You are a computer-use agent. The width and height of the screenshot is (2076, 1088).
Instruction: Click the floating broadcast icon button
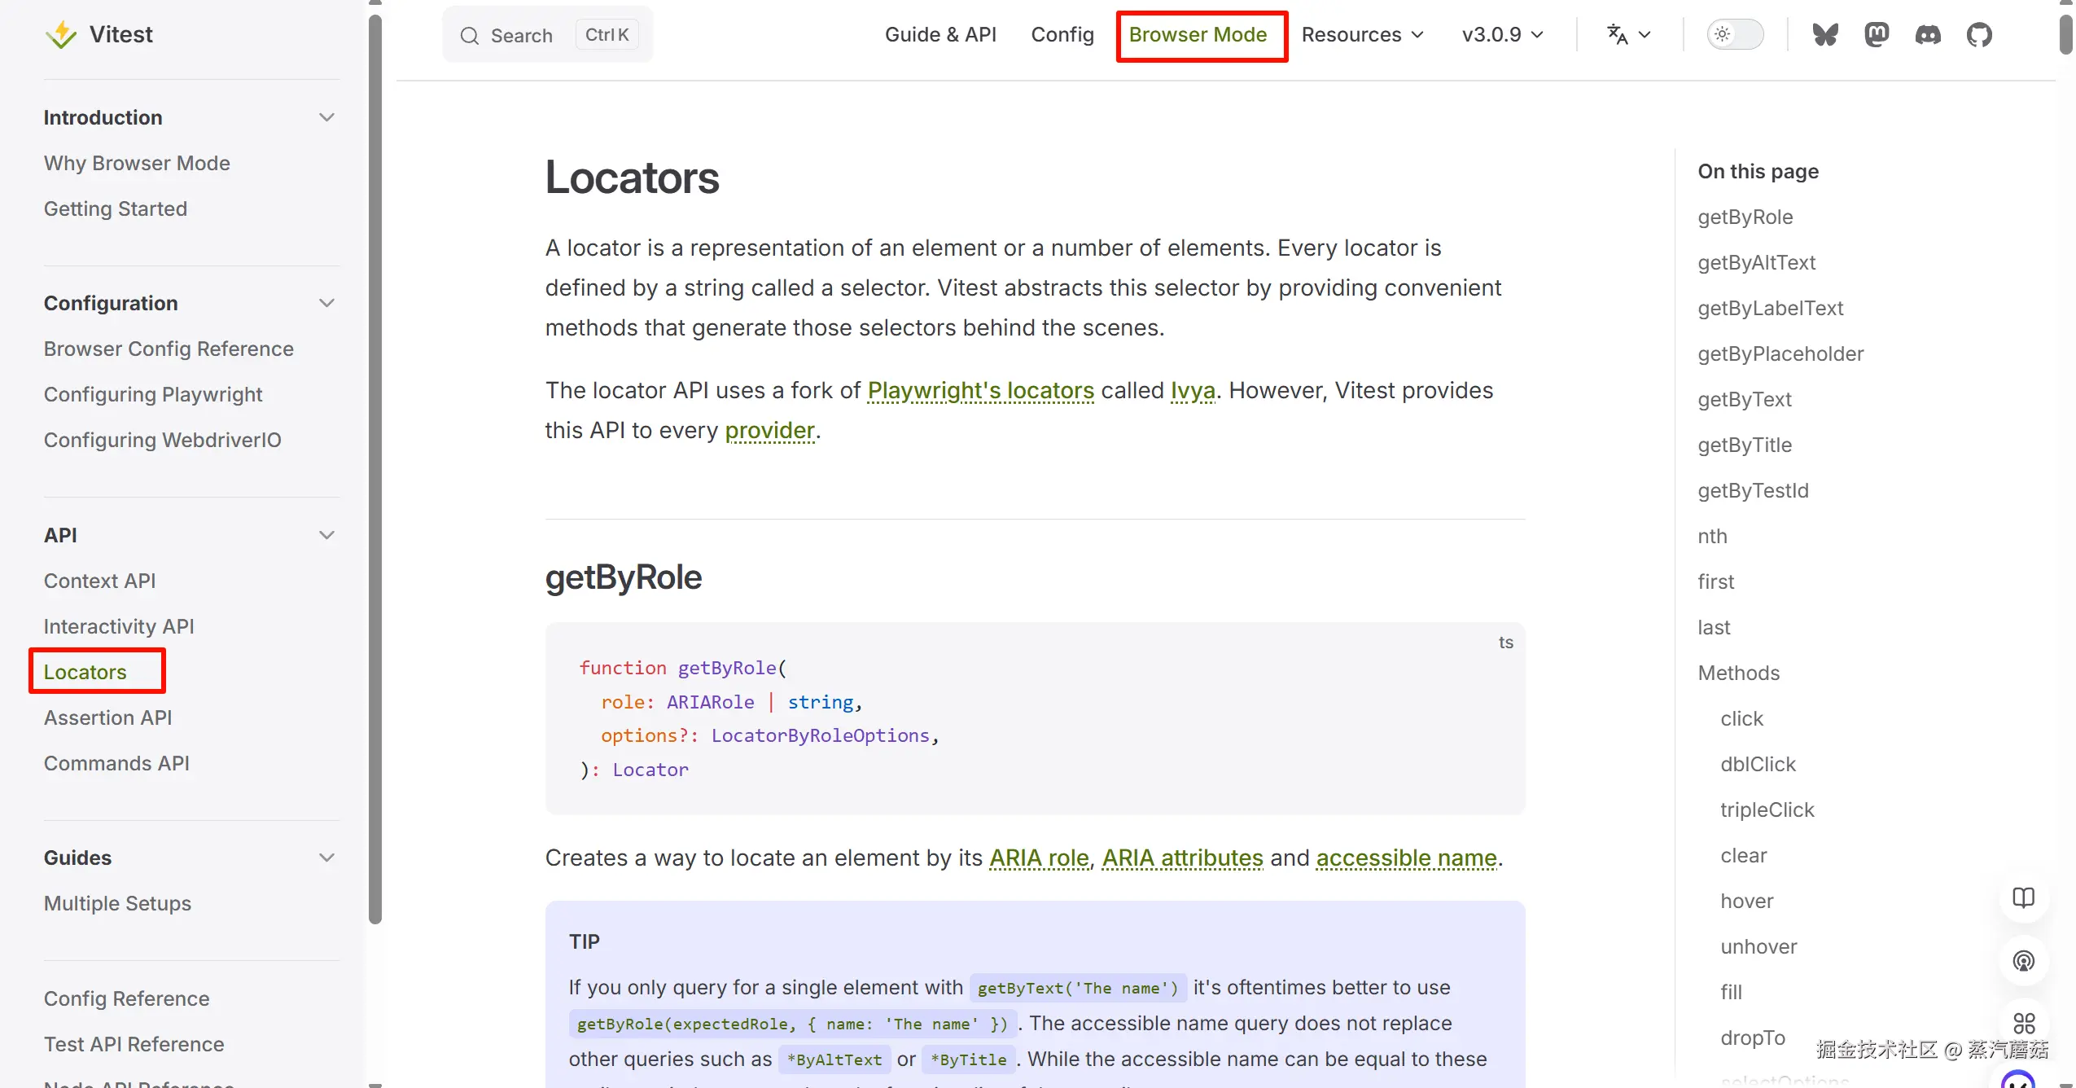tap(2023, 960)
